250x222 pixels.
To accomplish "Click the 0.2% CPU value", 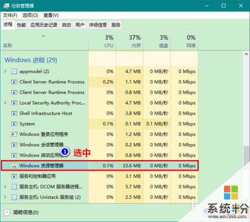I will (108, 82).
